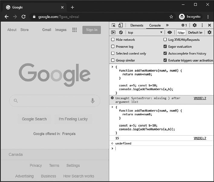Screen dimensions: 214x182
Task: Clear the console with the clear icon
Action: (x=121, y=33)
